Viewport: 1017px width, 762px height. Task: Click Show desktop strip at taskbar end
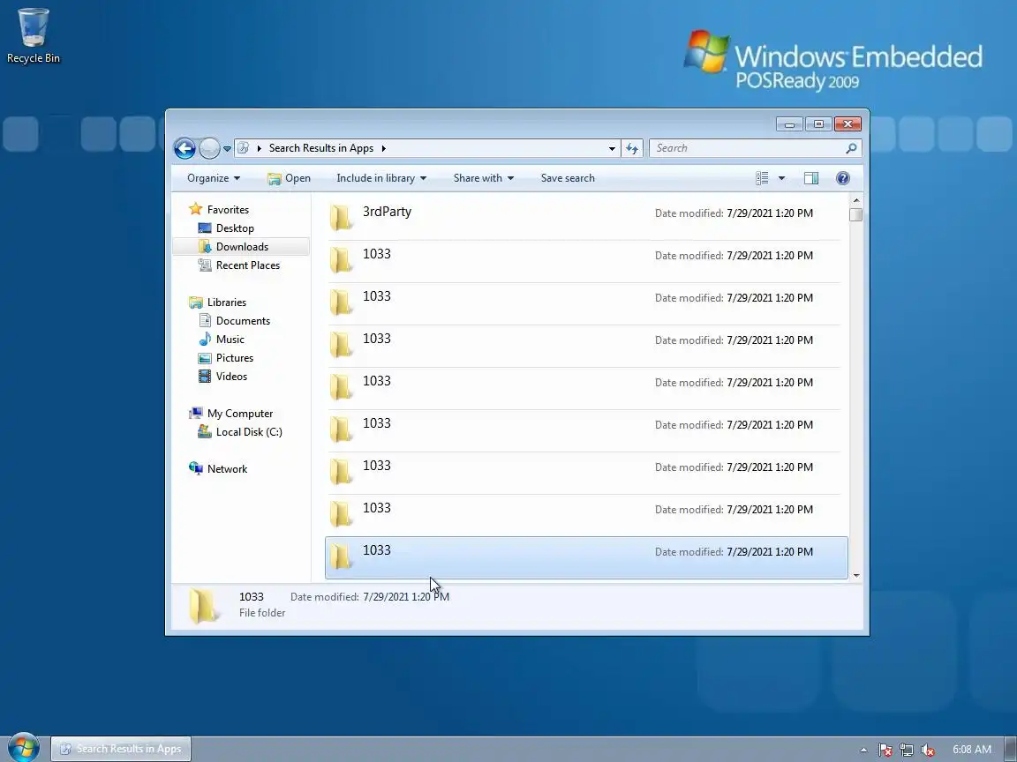tap(1010, 749)
